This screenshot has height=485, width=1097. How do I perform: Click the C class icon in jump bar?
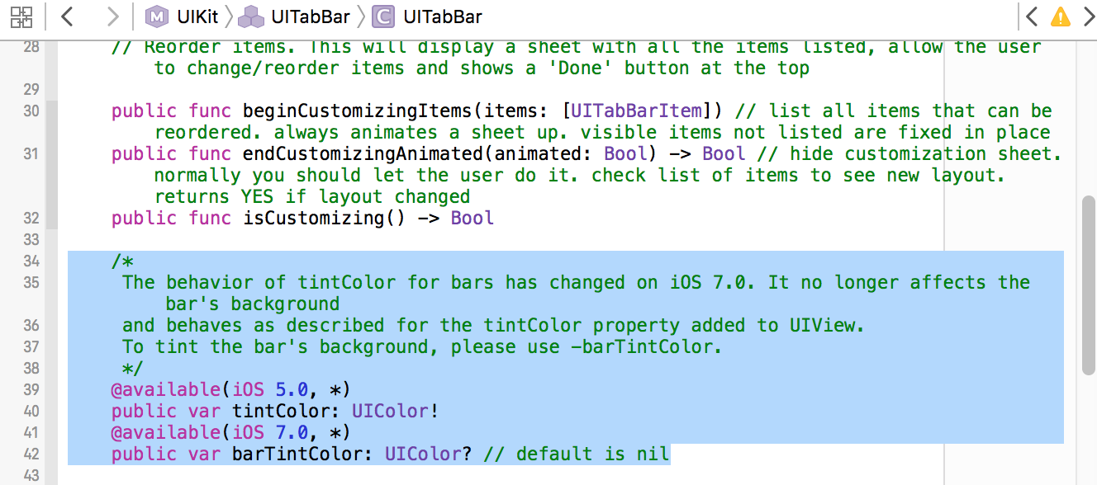(x=382, y=16)
